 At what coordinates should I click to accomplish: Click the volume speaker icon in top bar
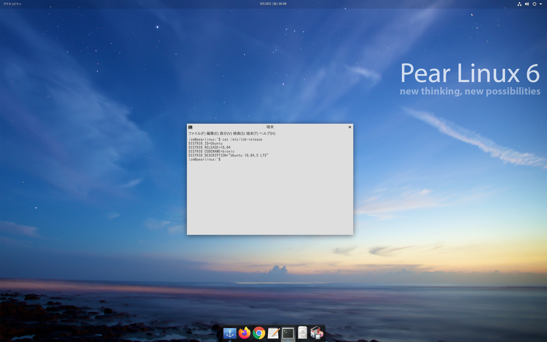point(527,4)
